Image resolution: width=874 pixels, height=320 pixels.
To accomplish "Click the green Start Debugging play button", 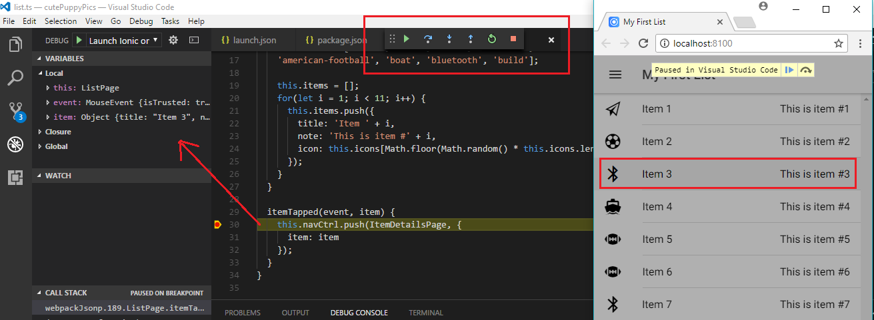I will coord(79,40).
